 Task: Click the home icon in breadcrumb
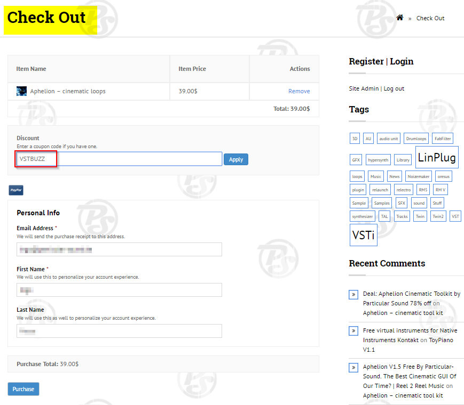coord(399,18)
